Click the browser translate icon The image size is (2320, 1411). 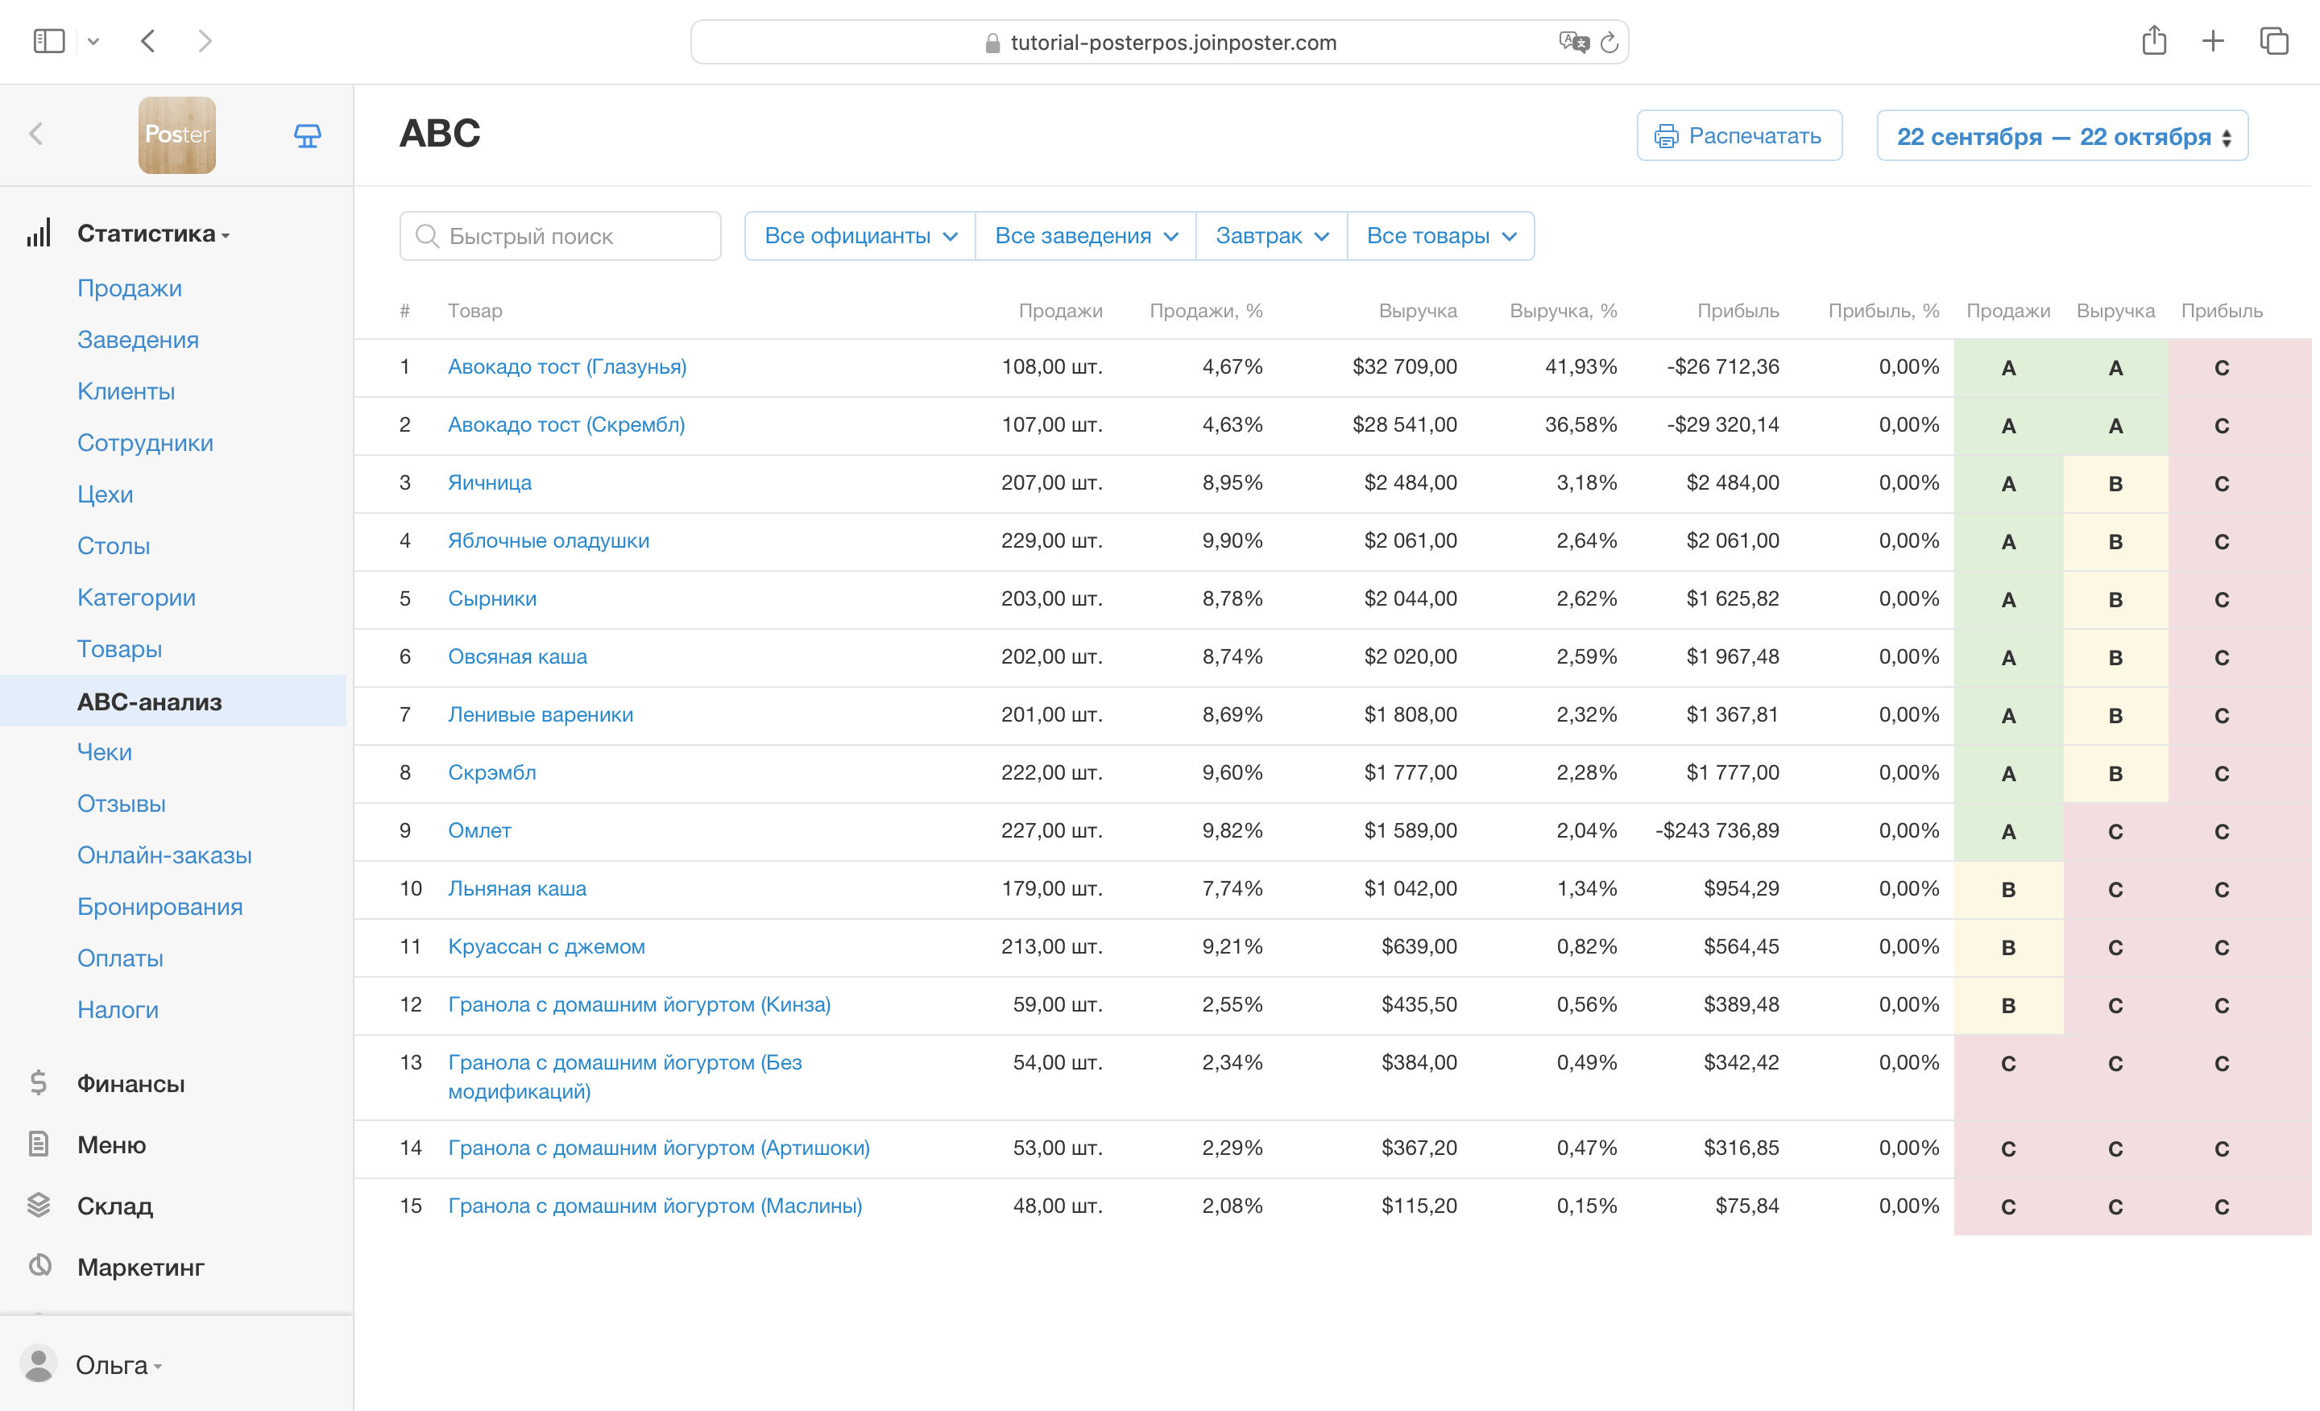[x=1572, y=43]
